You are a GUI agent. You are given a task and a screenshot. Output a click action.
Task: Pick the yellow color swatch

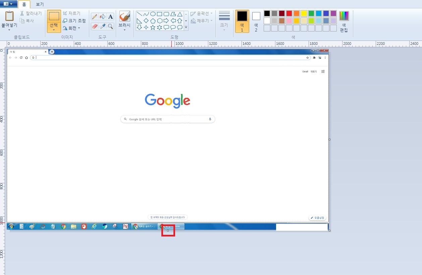click(304, 13)
